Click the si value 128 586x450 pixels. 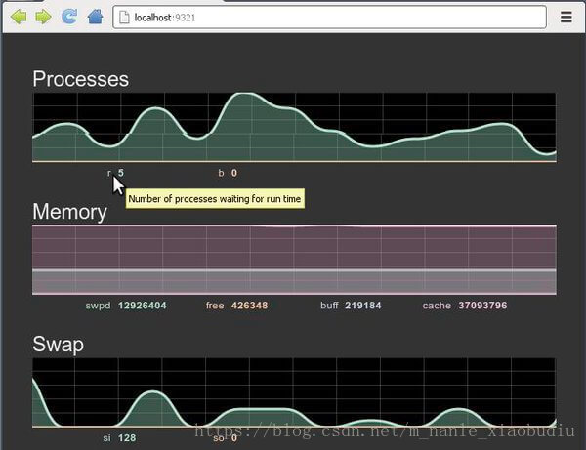pyautogui.click(x=127, y=437)
